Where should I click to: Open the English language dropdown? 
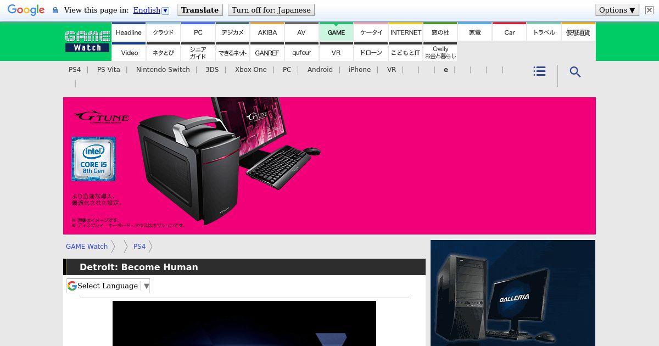[x=151, y=10]
